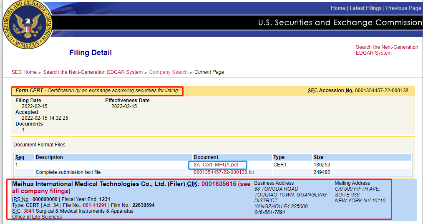Image resolution: width=423 pixels, height=224 pixels.
Task: Click the Description column header
Action: click(x=49, y=157)
